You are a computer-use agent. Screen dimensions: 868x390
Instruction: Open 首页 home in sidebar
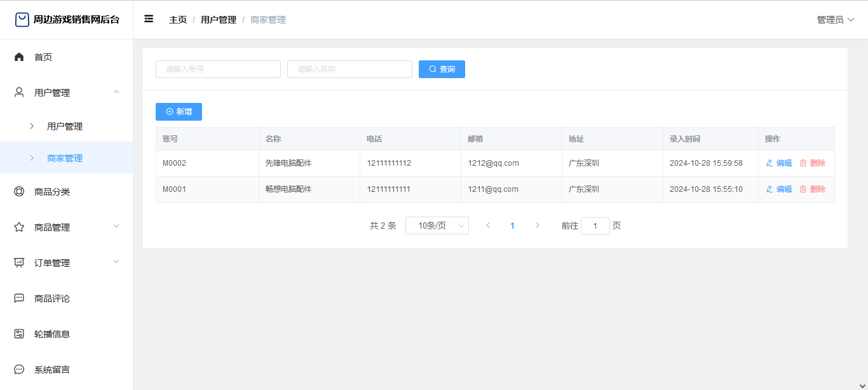click(x=43, y=57)
